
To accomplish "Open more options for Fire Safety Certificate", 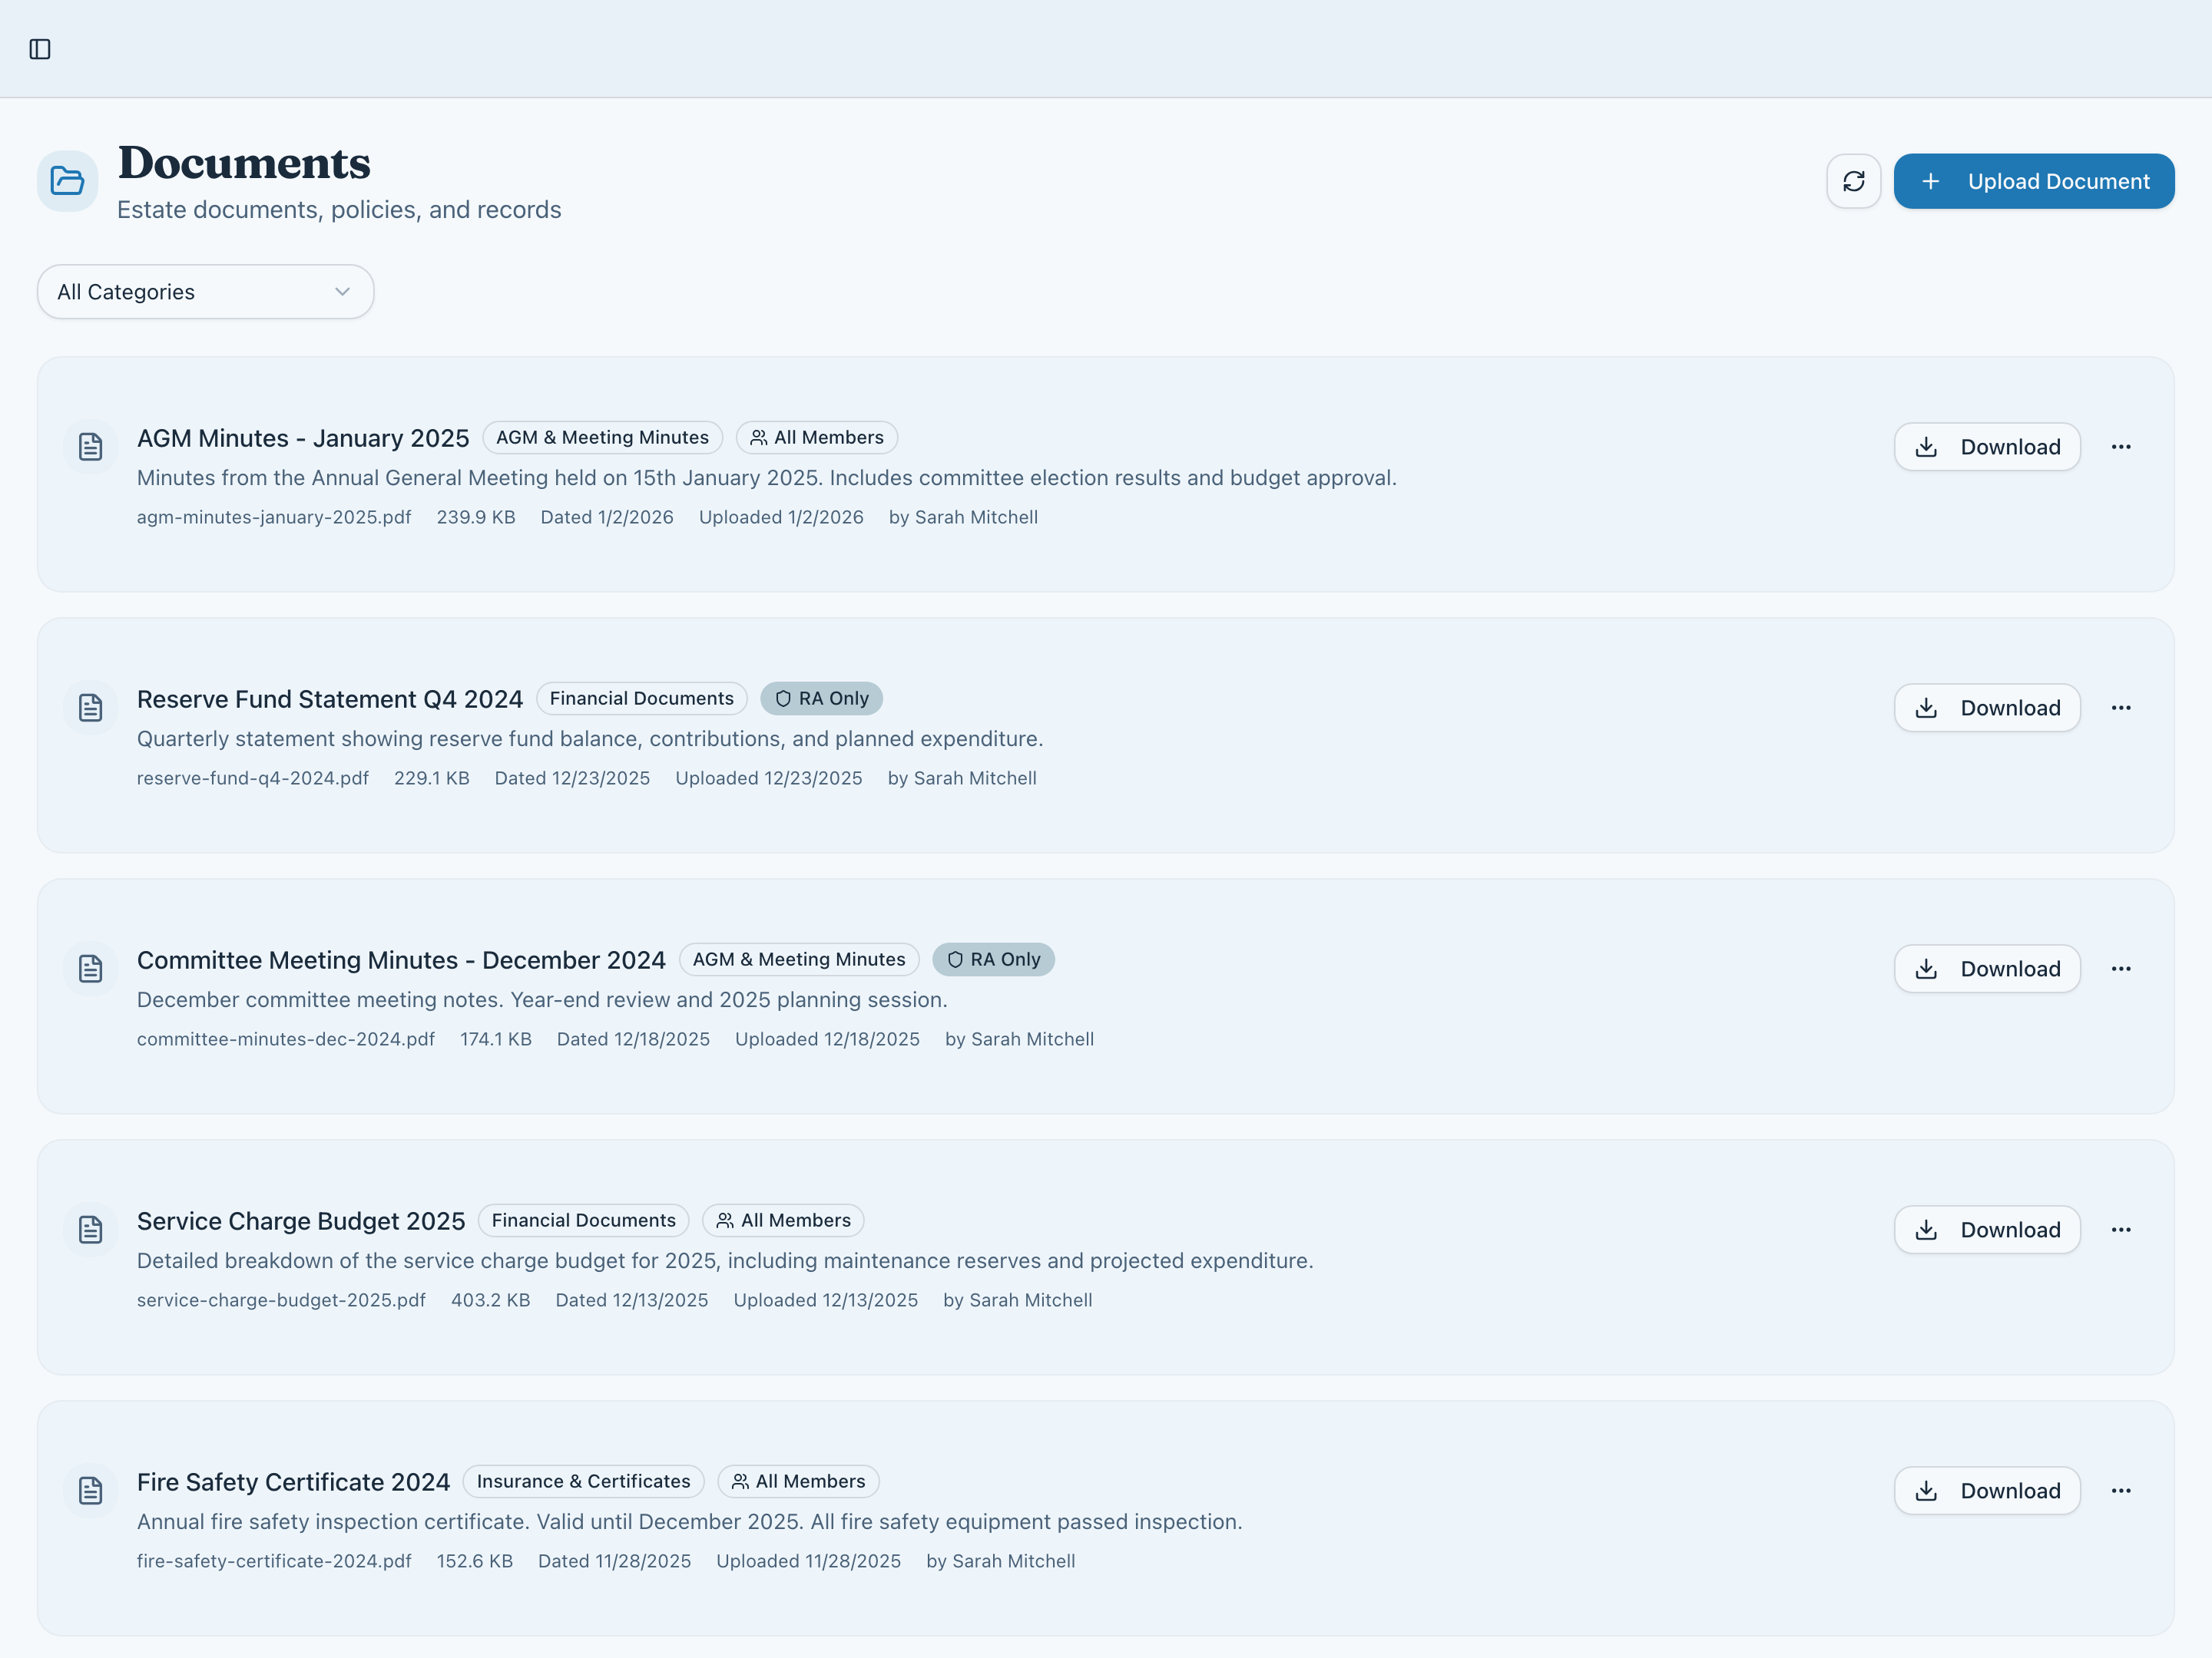I will 2120,1490.
